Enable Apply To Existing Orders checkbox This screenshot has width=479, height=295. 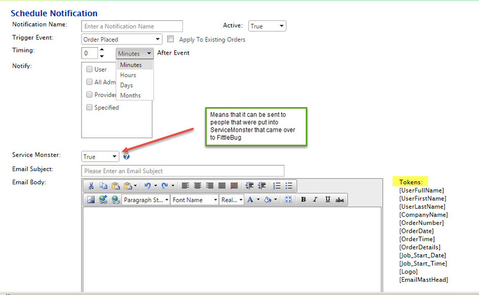click(x=171, y=39)
